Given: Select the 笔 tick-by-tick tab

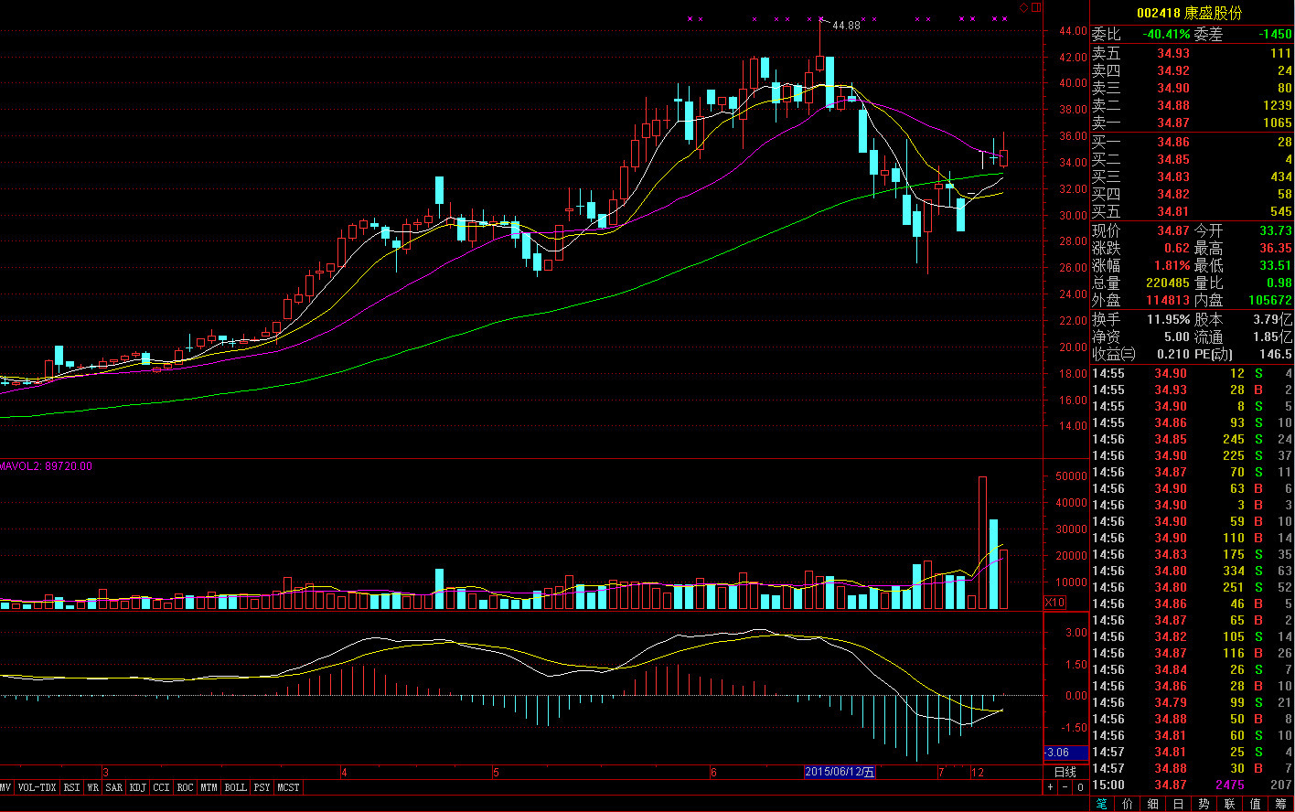Looking at the screenshot, I should pyautogui.click(x=1102, y=804).
